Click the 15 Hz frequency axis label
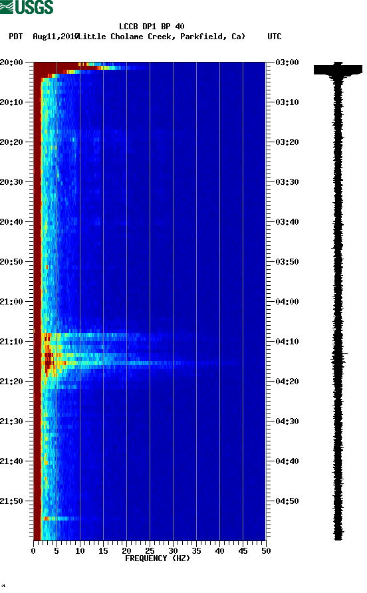Viewport: 367px width, 593px height. 103,551
